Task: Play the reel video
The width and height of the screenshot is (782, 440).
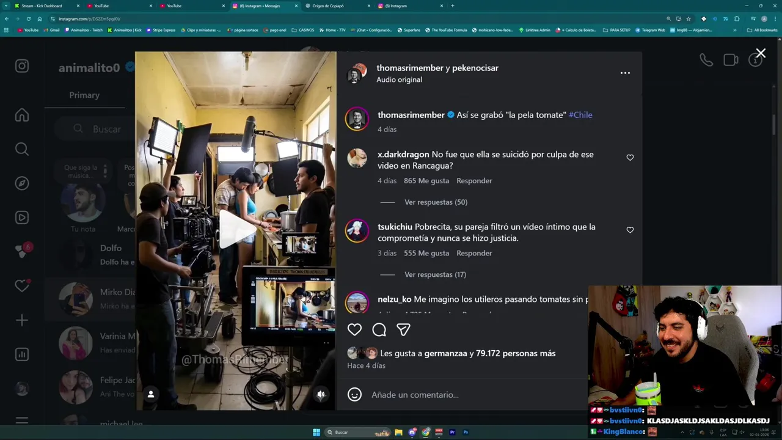Action: [x=236, y=230]
